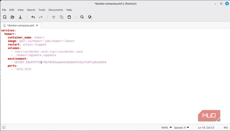Open YAML language dropdown

click(166, 128)
